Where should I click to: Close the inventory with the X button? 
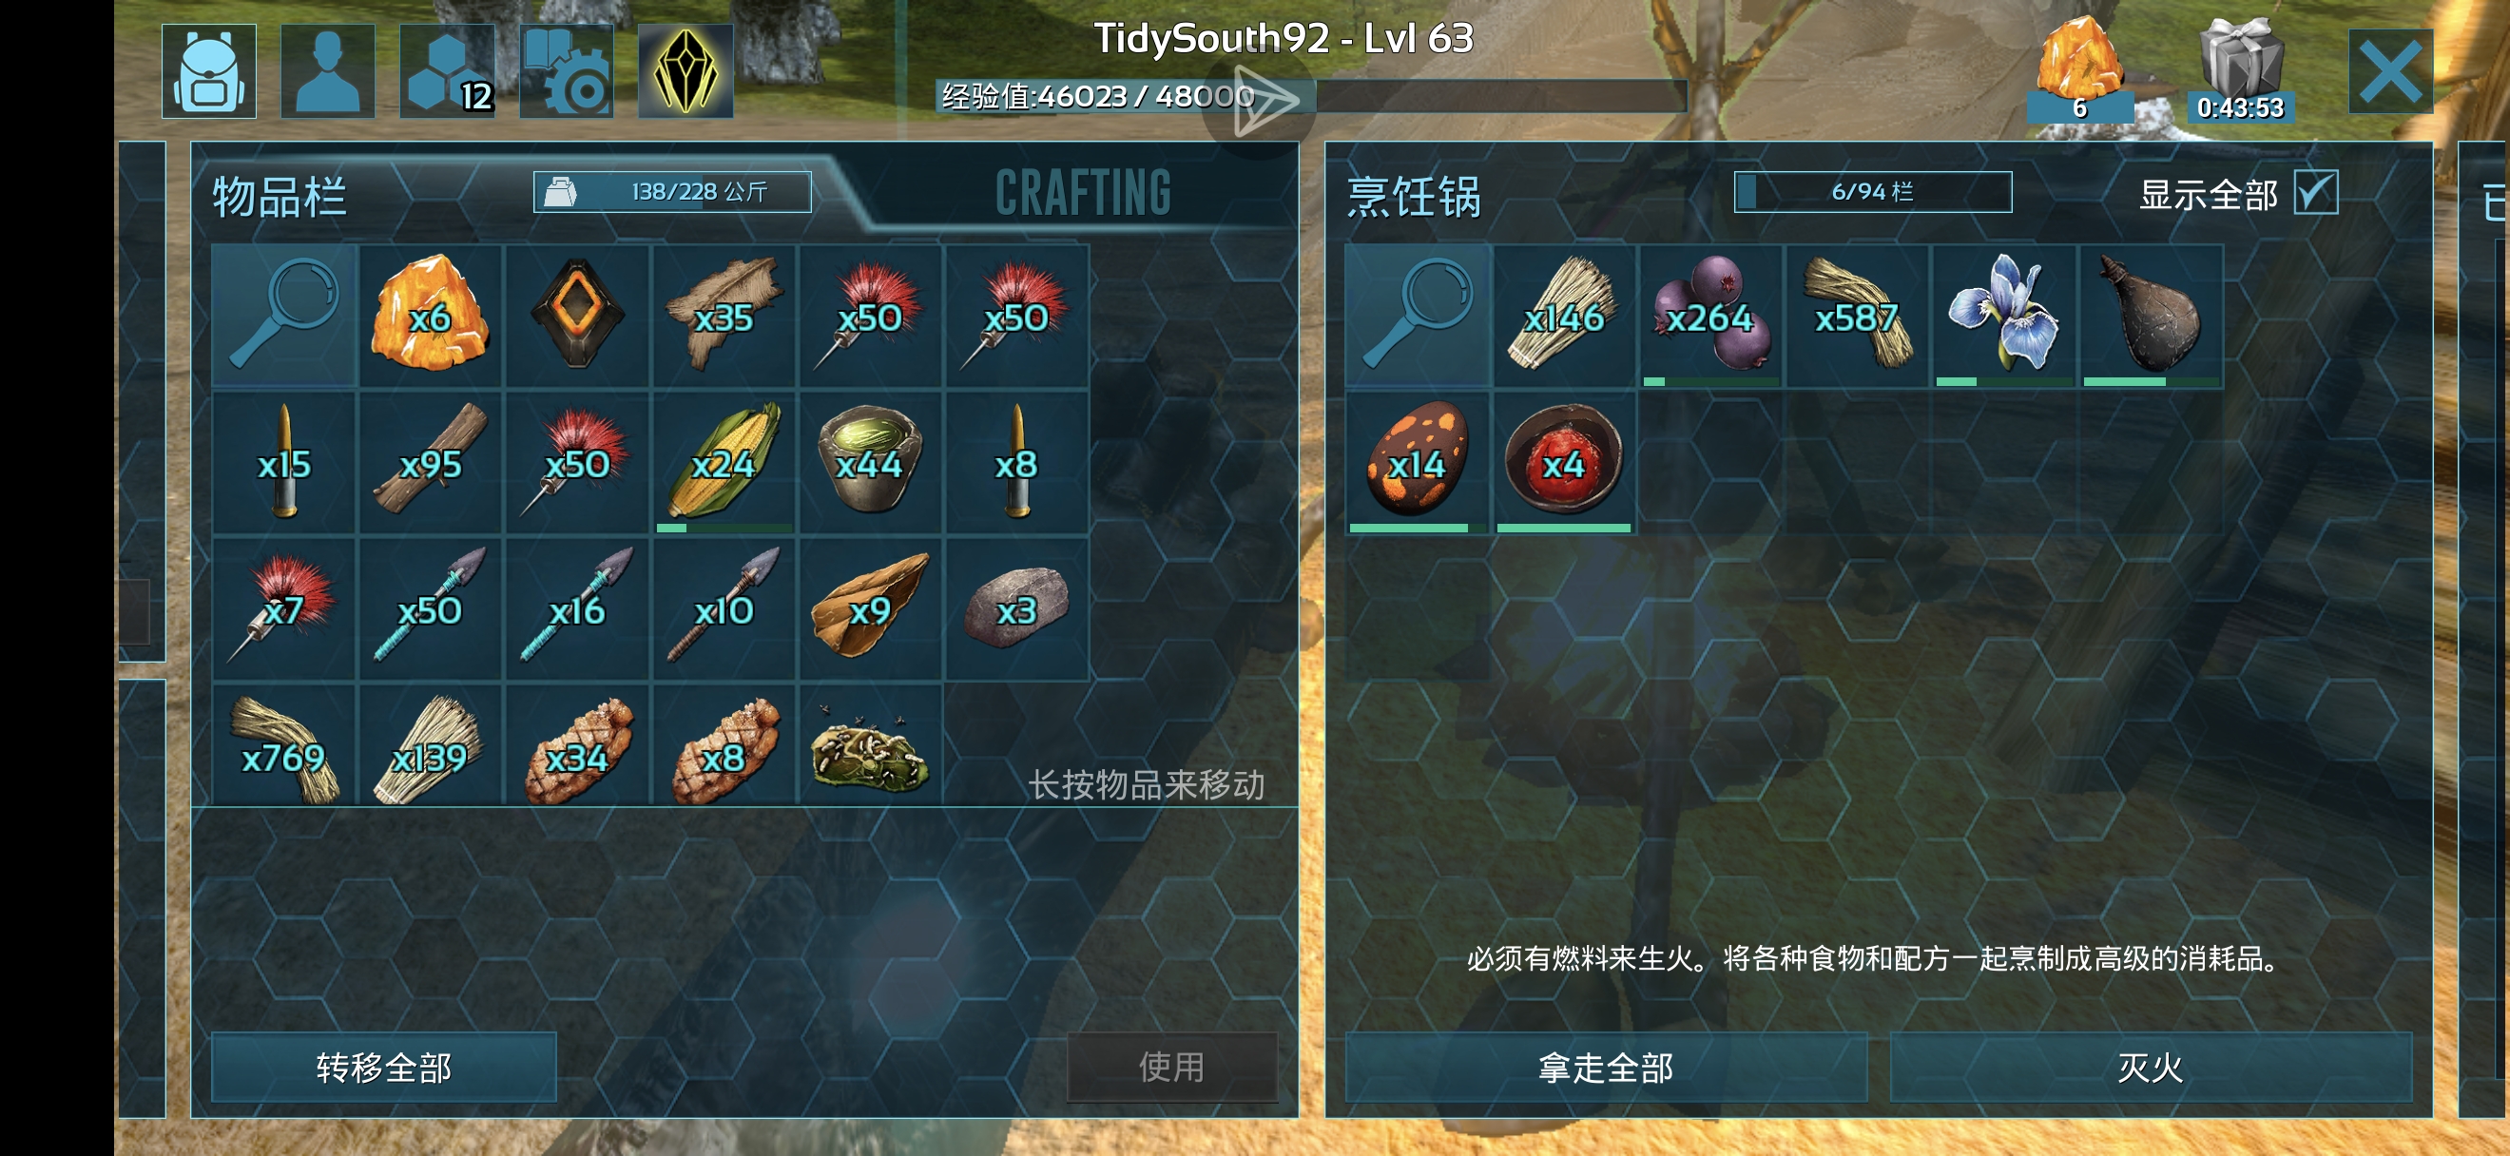(x=2390, y=71)
